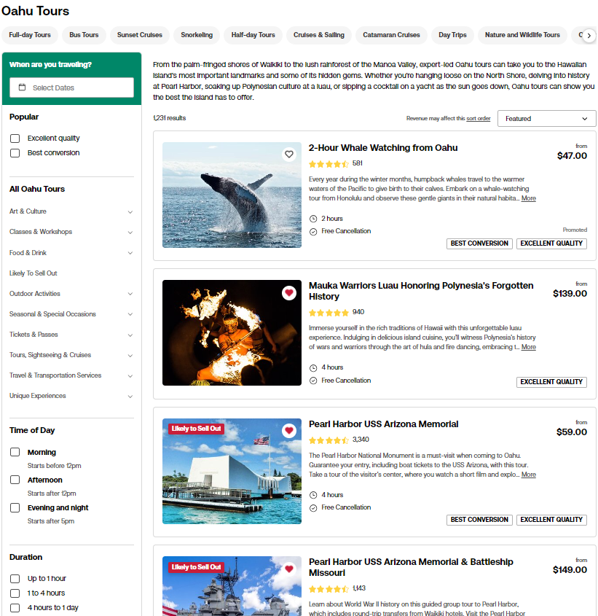Click the 2 hours clock icon

(313, 219)
